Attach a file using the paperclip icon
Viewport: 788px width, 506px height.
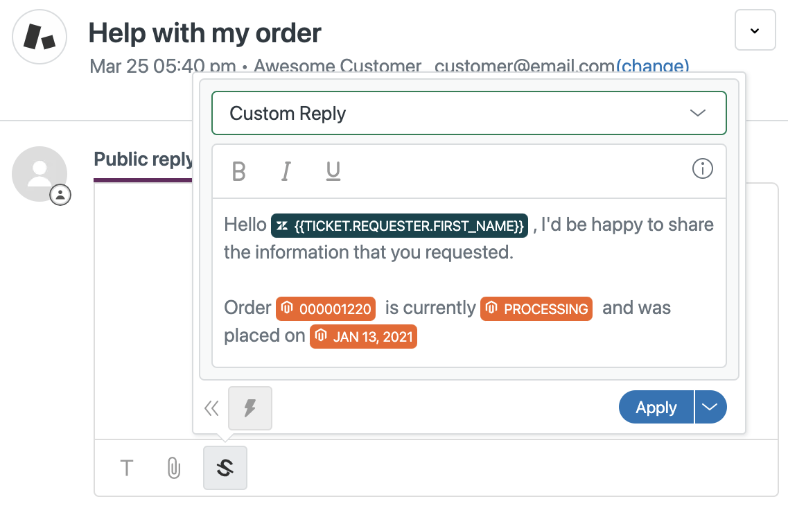pos(173,468)
